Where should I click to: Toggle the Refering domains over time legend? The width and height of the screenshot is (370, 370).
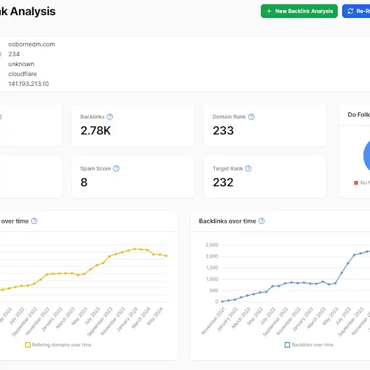point(58,345)
